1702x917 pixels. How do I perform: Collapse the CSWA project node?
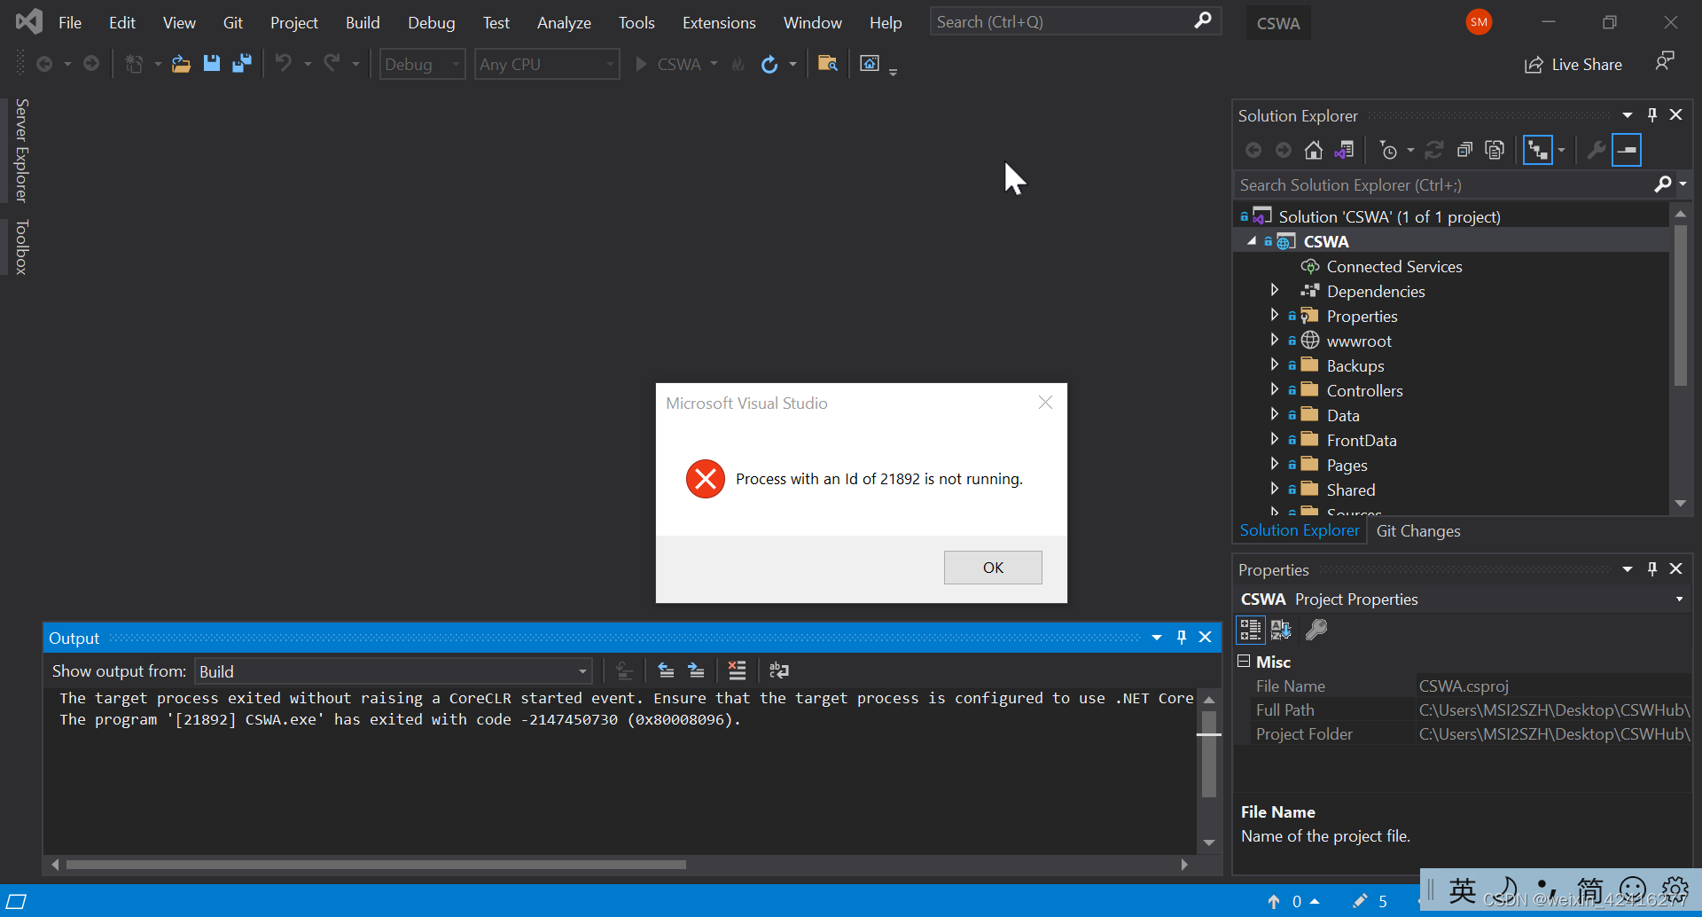pos(1252,240)
